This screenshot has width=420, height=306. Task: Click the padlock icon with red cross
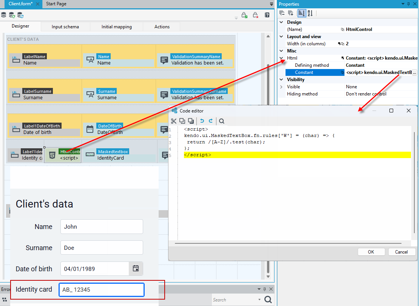(256, 15)
